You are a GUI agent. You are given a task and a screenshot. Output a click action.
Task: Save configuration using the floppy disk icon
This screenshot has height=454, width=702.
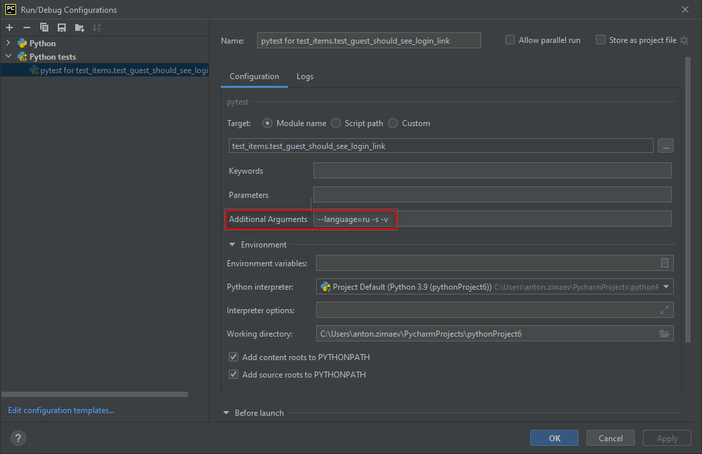[62, 27]
